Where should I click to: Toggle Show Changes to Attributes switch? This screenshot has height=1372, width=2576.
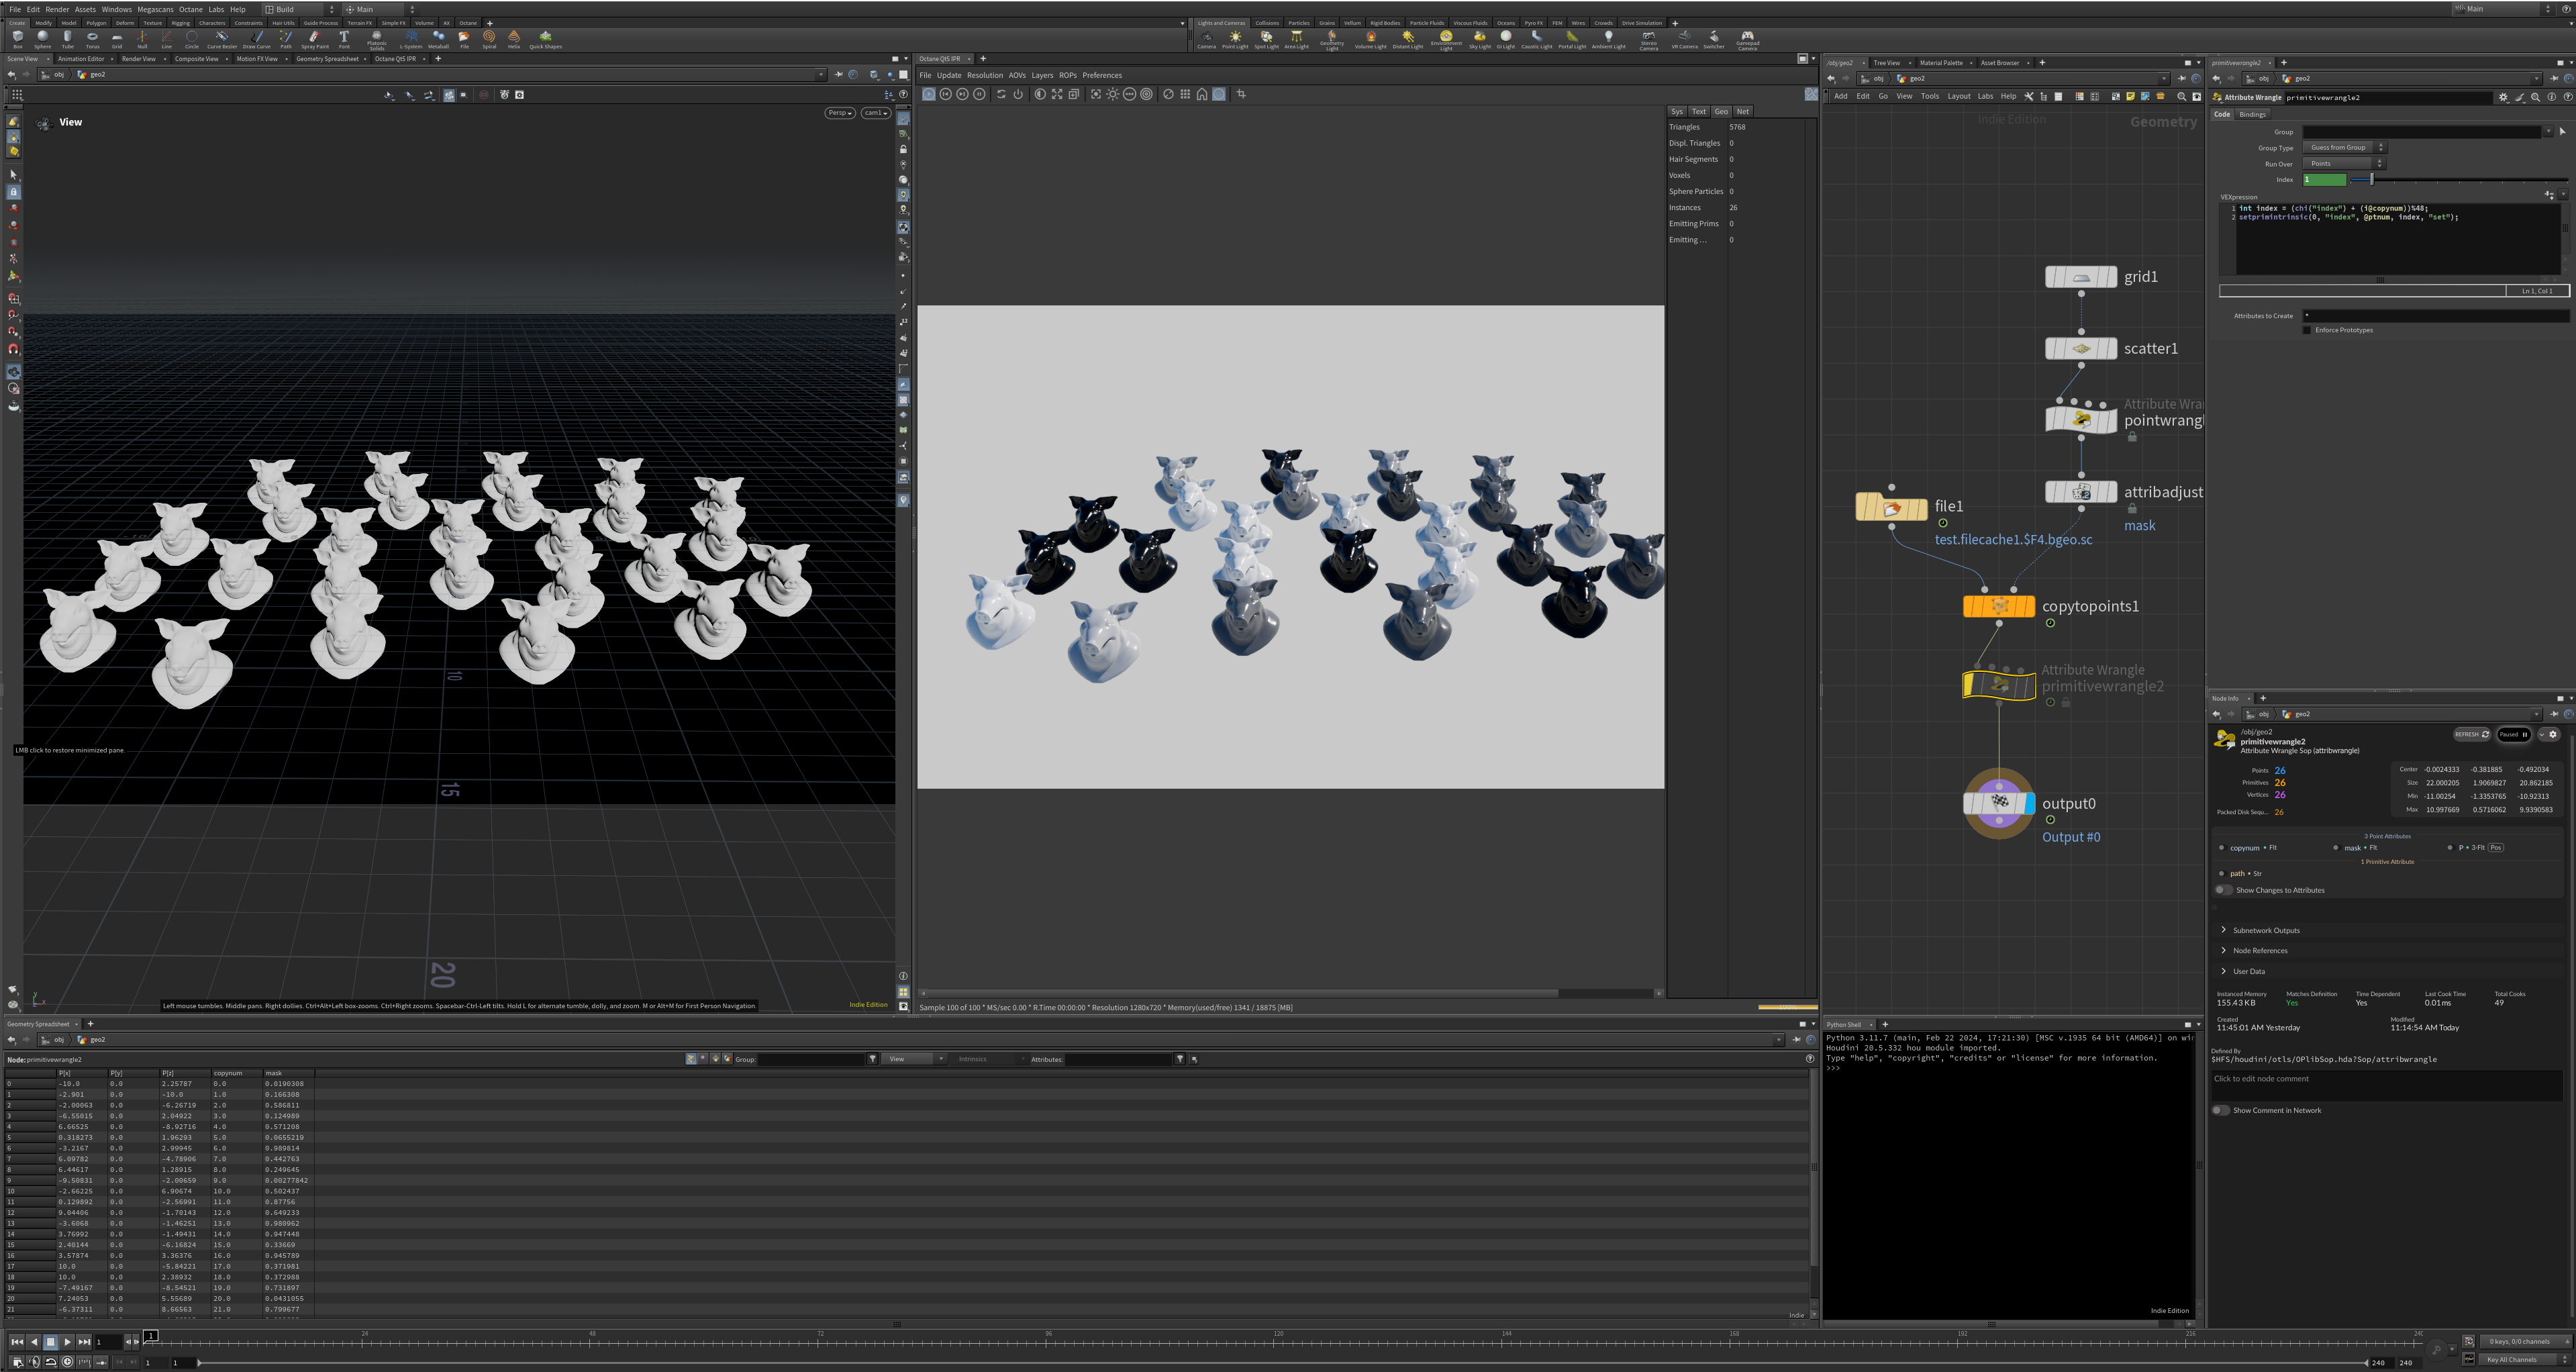click(x=2223, y=890)
